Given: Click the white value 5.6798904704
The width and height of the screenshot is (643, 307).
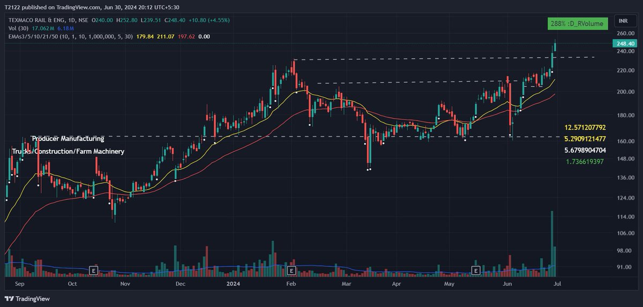Looking at the screenshot, I should pyautogui.click(x=585, y=150).
